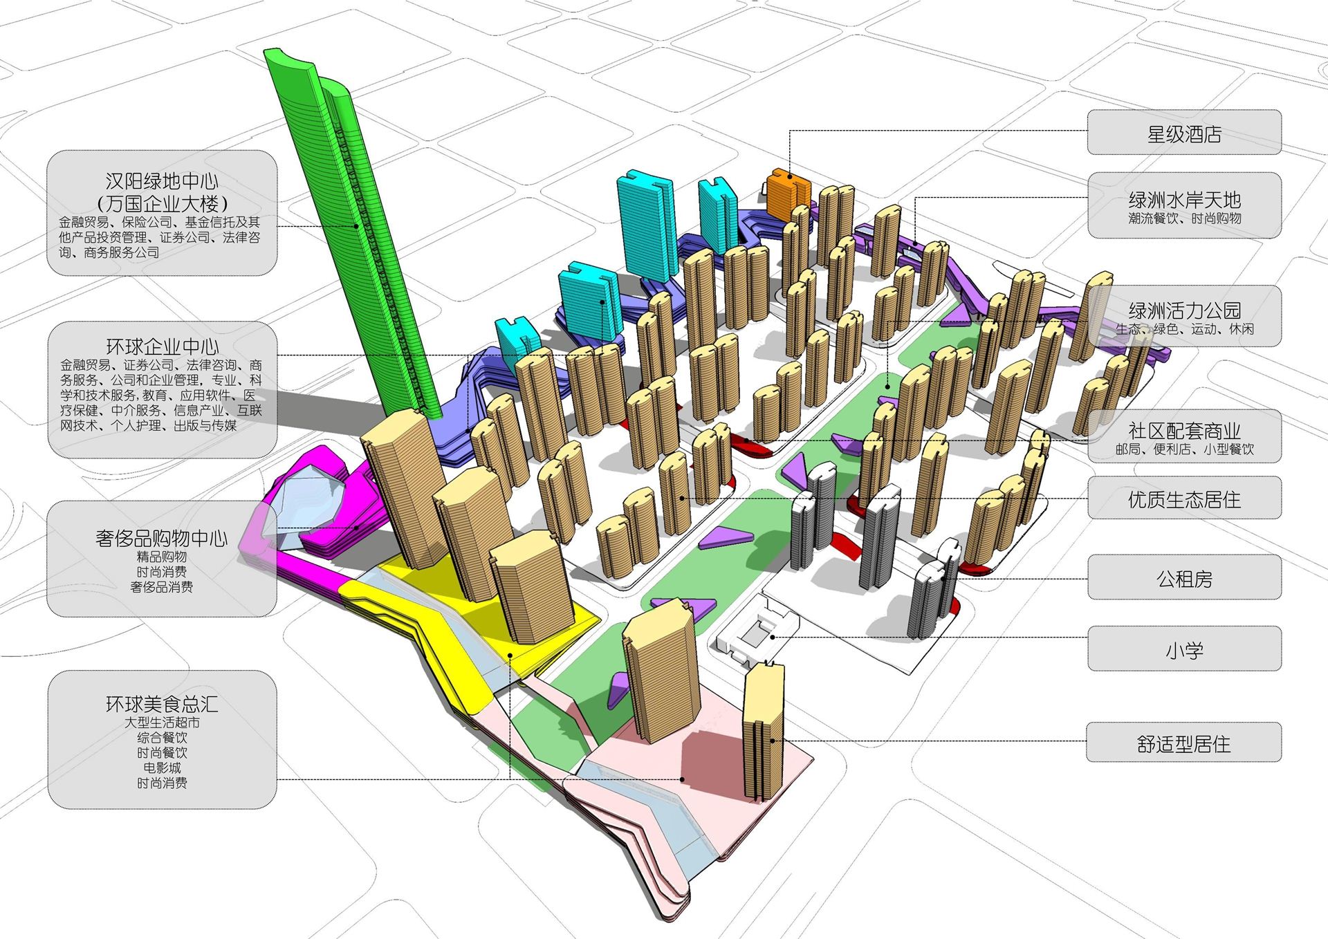The image size is (1328, 939).
Task: Click the 优质生态居住 label
Action: click(x=1183, y=499)
